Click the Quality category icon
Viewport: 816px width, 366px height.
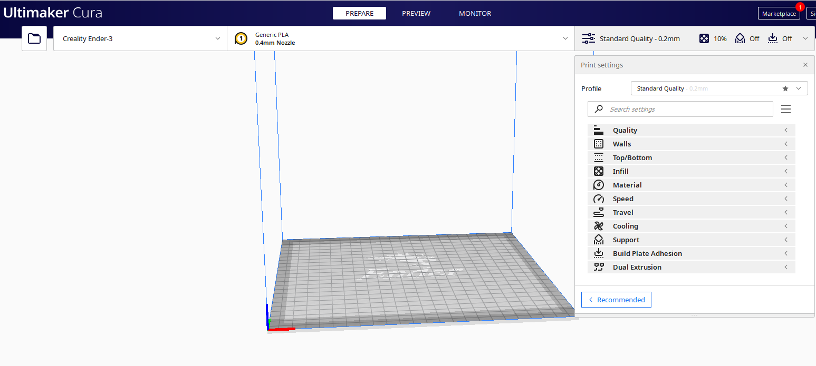599,130
